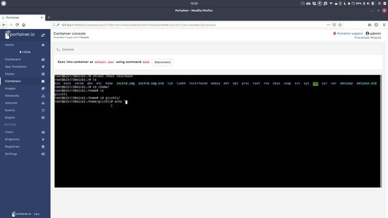Click the activities circle icon top-left

tap(4, 4)
